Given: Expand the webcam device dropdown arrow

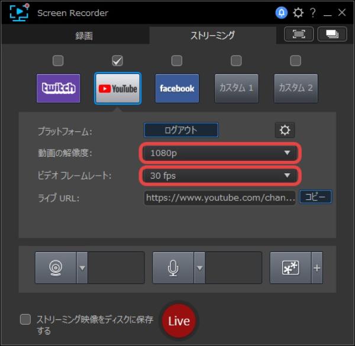Looking at the screenshot, I should [x=82, y=268].
